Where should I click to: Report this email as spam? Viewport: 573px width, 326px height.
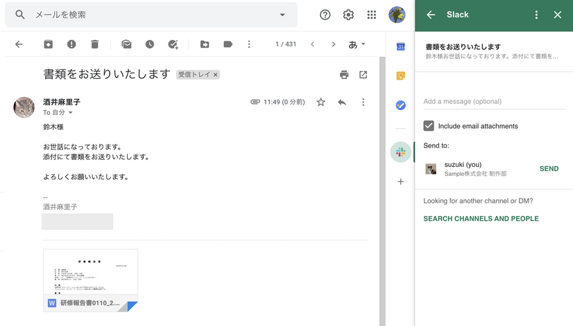tap(71, 44)
